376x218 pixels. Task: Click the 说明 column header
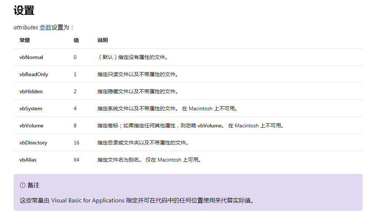click(103, 40)
